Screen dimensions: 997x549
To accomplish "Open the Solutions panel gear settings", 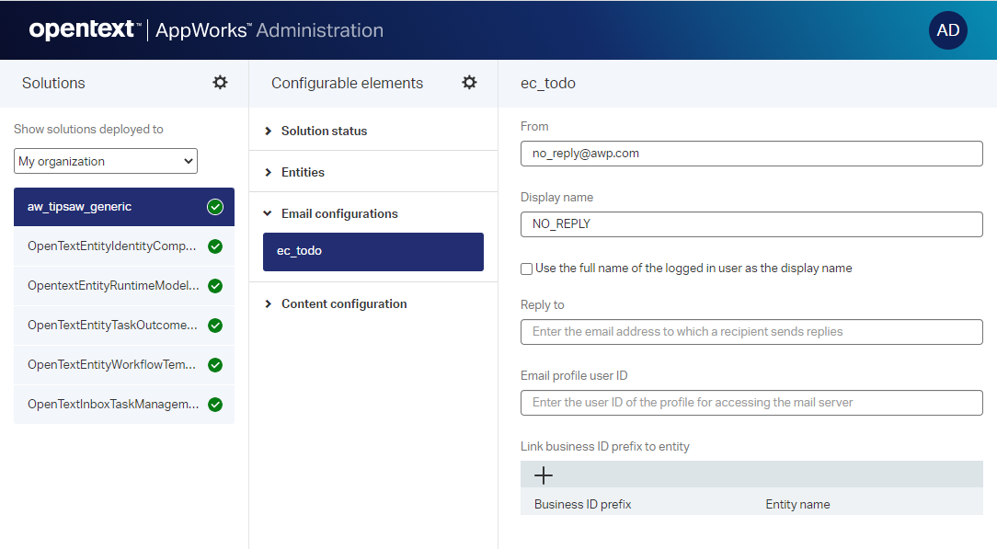I will point(220,83).
